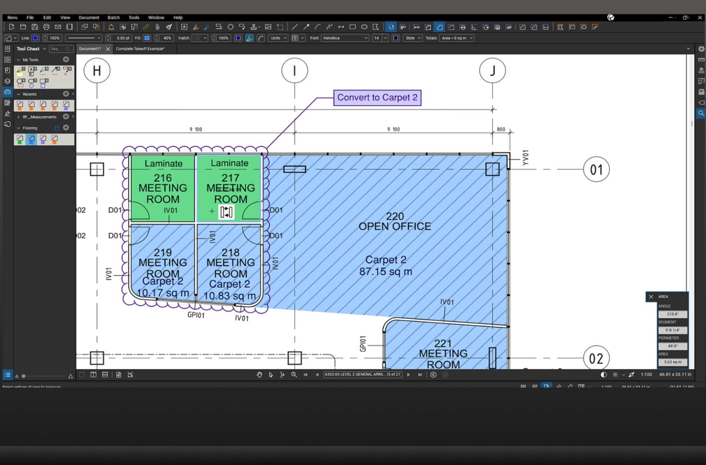706x465 pixels.
Task: Switch to Complete Takeoff Example tab
Action: click(x=140, y=49)
